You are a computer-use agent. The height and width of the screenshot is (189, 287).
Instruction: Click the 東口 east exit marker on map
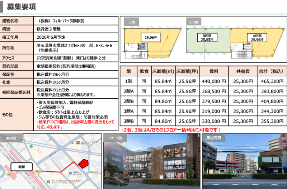[38, 172]
